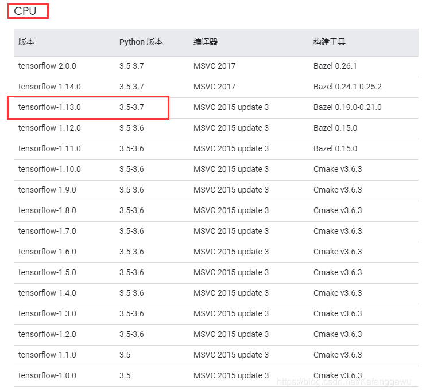Viewport: 422px width, 392px height.
Task: Click Python 3.5-3.6 in tensorflow-1.6.0 row
Action: click(131, 252)
